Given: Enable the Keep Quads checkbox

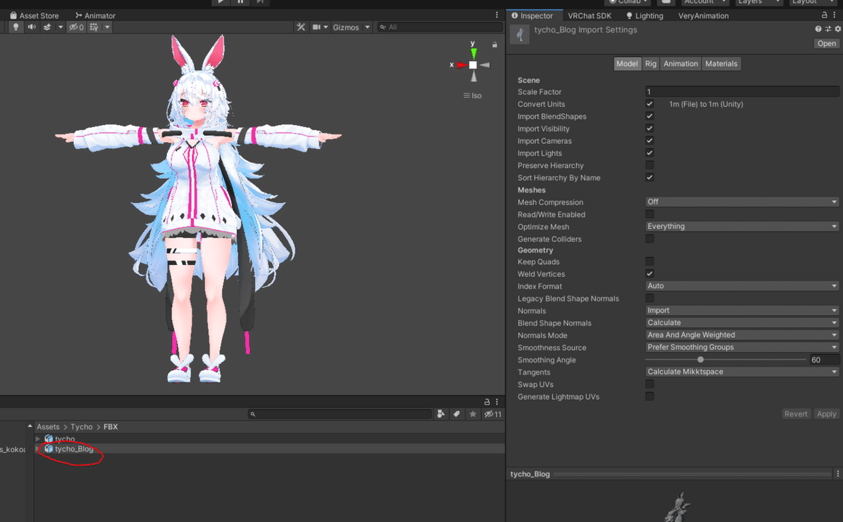Looking at the screenshot, I should click(650, 262).
